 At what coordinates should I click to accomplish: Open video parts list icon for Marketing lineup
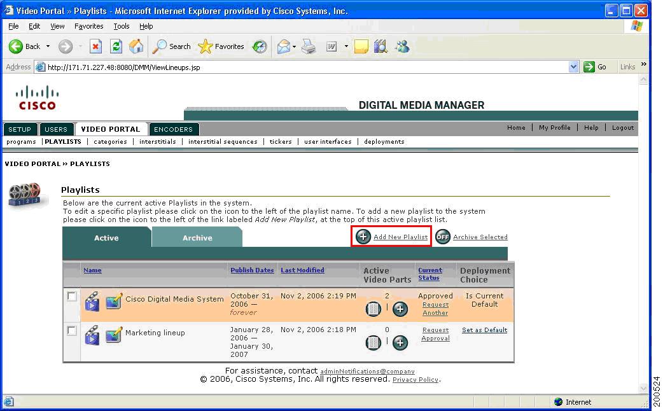373,343
